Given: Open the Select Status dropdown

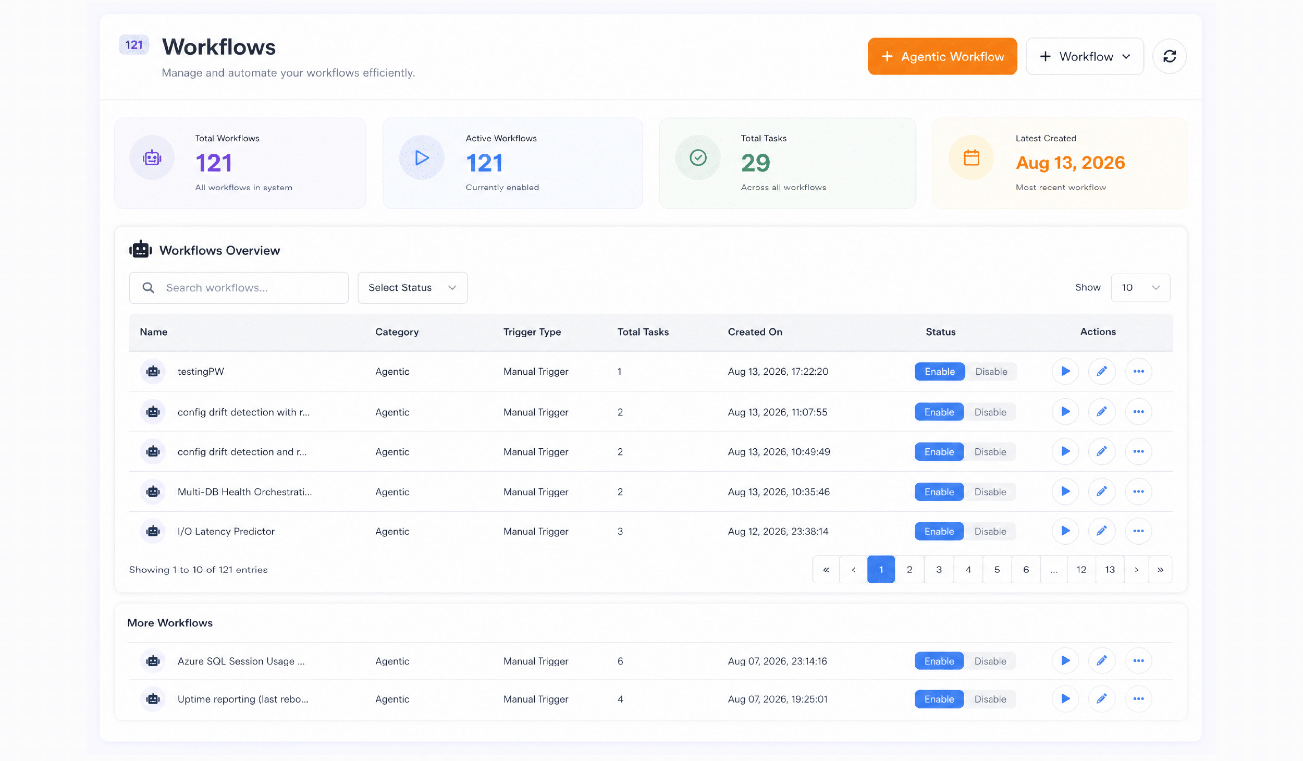Looking at the screenshot, I should tap(412, 288).
